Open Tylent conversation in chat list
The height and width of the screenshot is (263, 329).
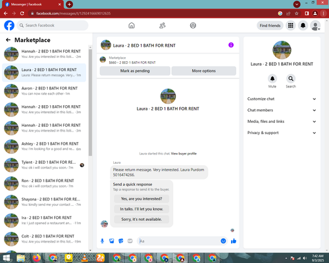[44, 165]
